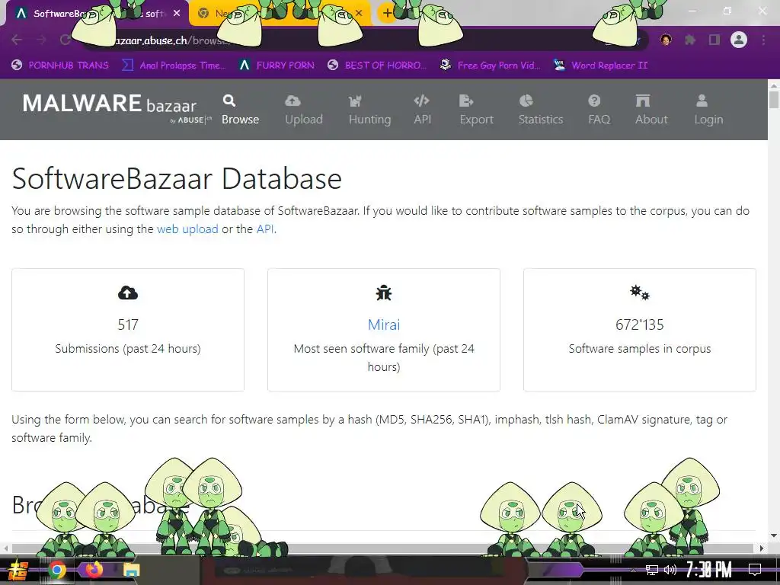Click the 7:38 PM taskbar clock
This screenshot has height=585, width=780.
tap(709, 570)
